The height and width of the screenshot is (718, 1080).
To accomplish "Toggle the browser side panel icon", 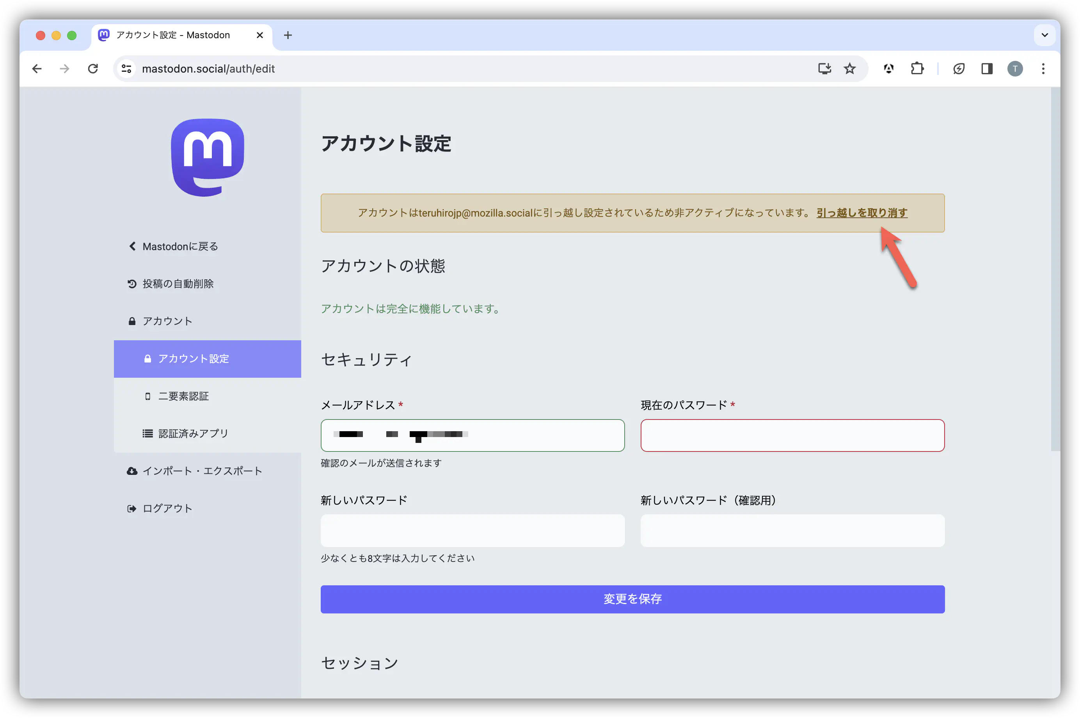I will [987, 69].
